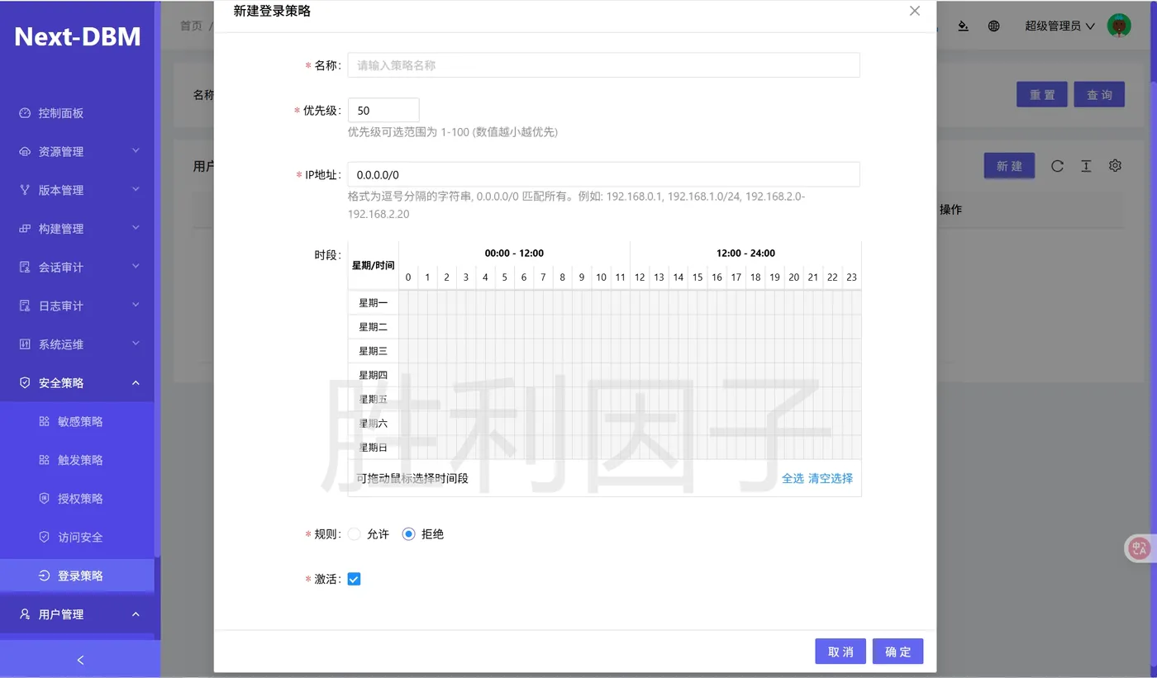The height and width of the screenshot is (678, 1157).
Task: Click the 优先级 input showing 50
Action: [x=383, y=111]
